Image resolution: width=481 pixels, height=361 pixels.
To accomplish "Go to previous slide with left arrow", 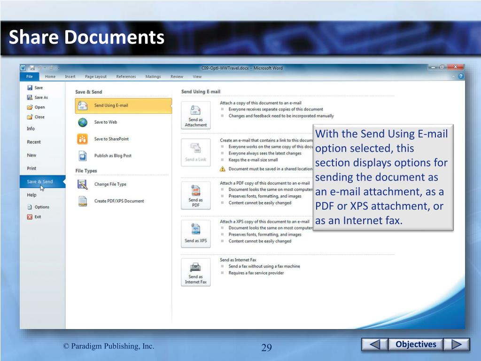I will pos(375,345).
